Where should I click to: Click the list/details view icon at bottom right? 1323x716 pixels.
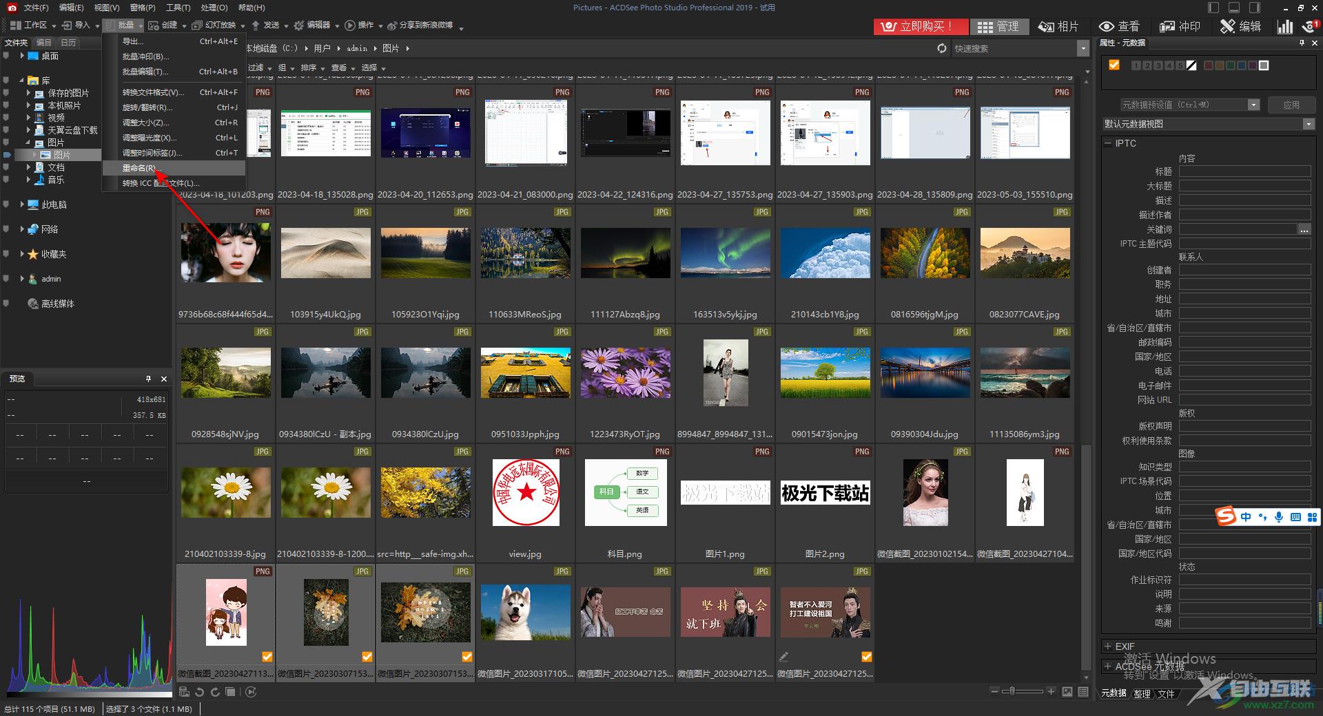coord(1083,692)
